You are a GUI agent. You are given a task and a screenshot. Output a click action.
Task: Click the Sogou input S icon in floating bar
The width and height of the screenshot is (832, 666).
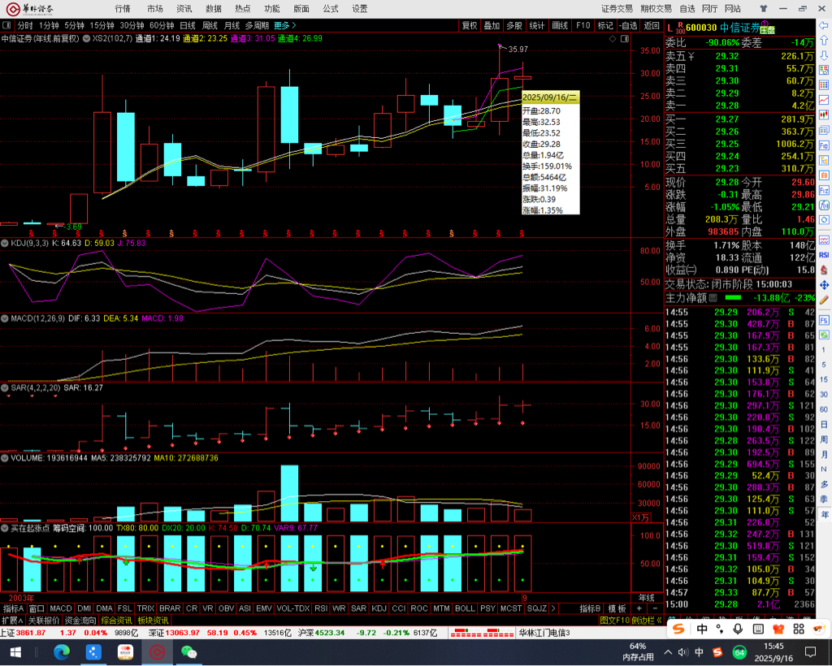[x=678, y=629]
